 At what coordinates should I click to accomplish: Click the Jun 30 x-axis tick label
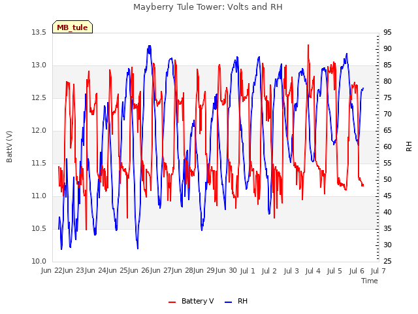tap(226, 270)
